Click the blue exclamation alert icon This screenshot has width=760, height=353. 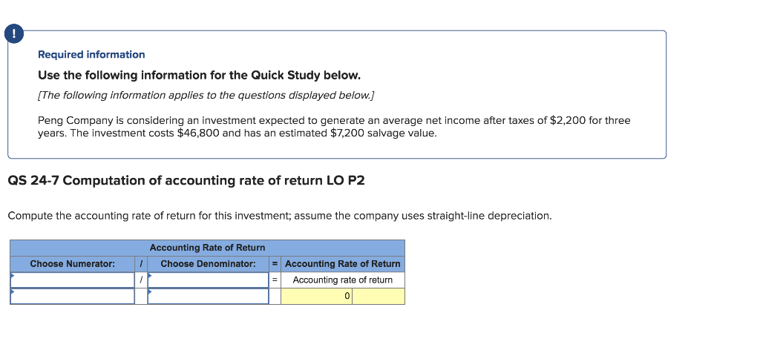click(x=14, y=34)
